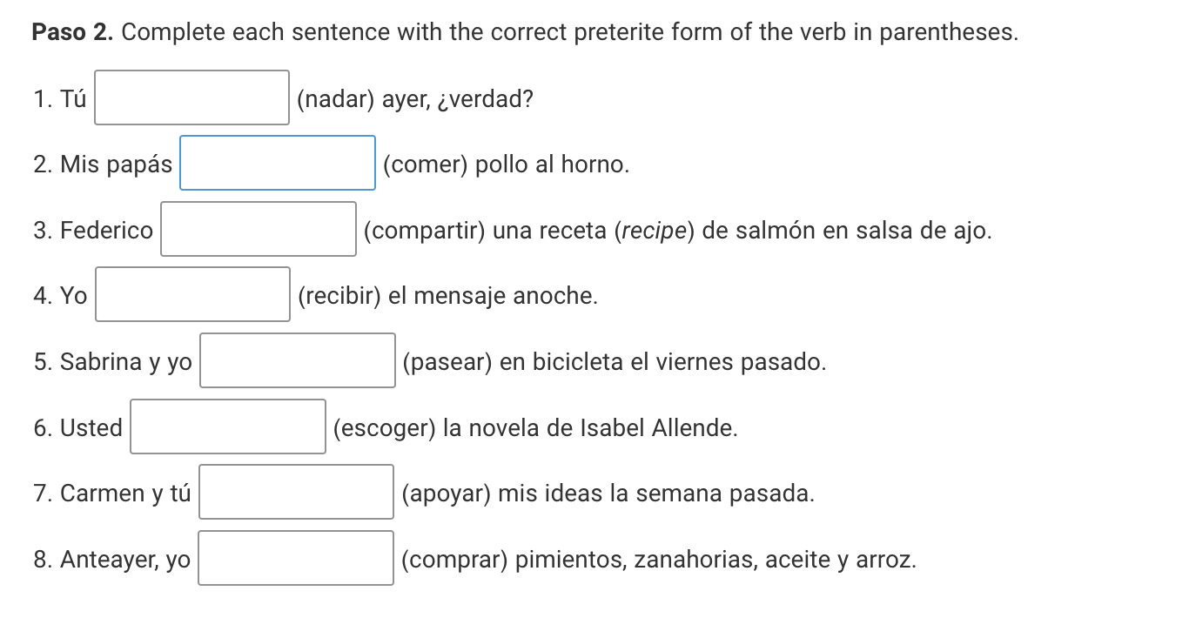Viewport: 1189px width, 618px height.
Task: Click the pollo al horno sentence text
Action: tap(505, 164)
